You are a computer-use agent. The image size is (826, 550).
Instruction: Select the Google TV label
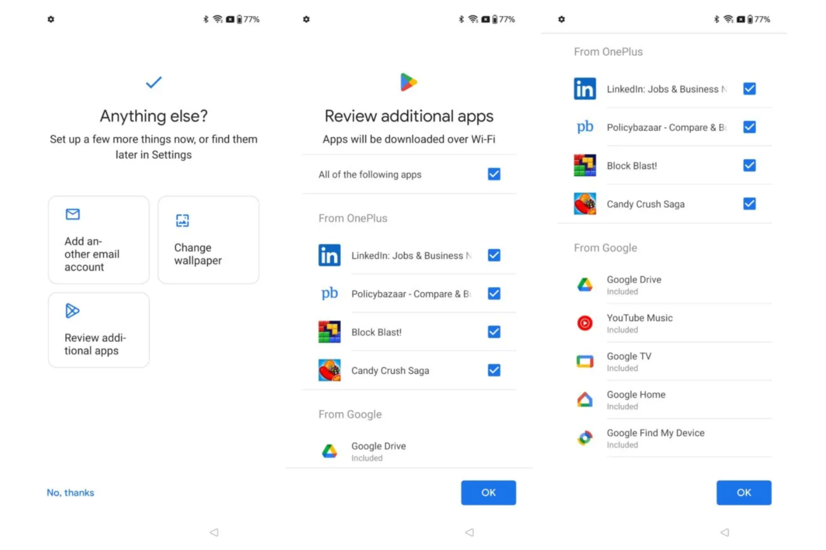pyautogui.click(x=629, y=356)
